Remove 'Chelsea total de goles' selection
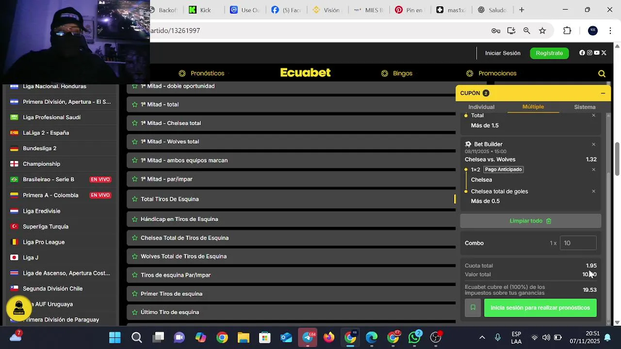The image size is (621, 349). click(593, 191)
